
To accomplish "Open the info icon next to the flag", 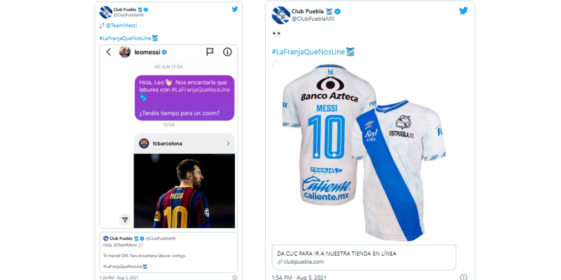I will (x=228, y=52).
